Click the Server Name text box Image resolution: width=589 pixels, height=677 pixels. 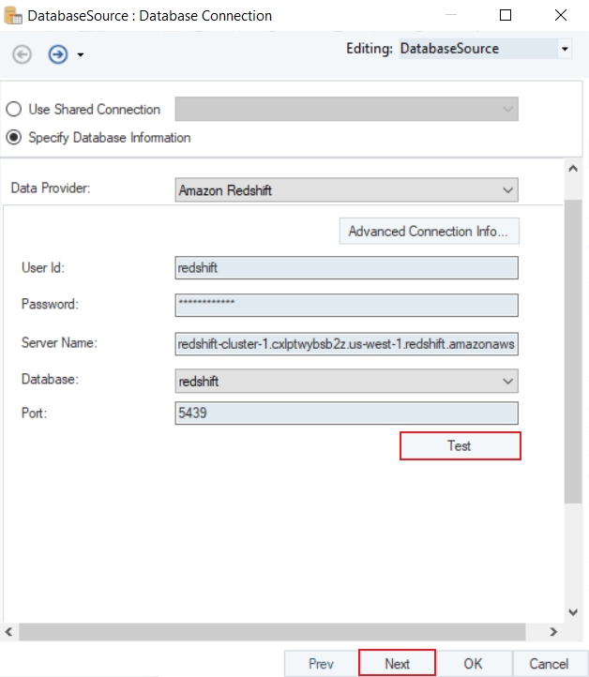346,343
